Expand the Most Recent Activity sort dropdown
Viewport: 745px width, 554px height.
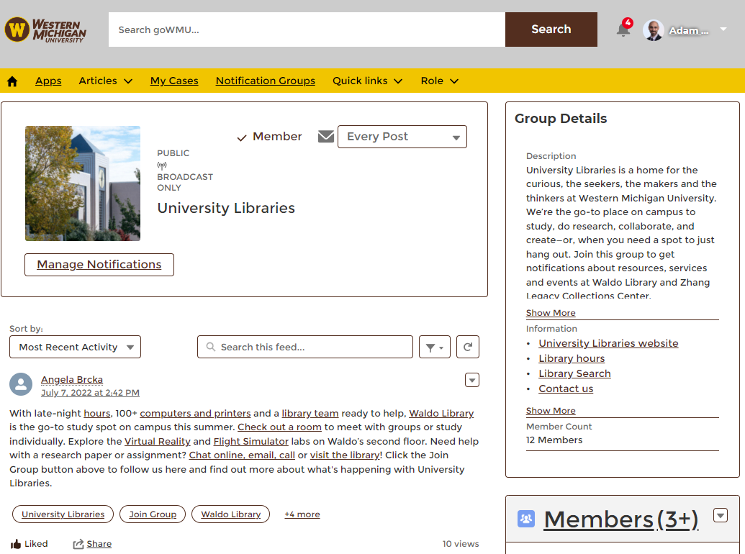[x=75, y=347]
